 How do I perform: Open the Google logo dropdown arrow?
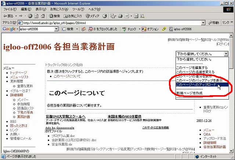(17, 29)
